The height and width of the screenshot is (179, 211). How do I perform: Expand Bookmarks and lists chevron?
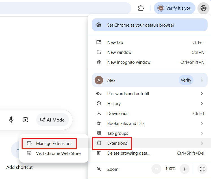tap(202, 123)
